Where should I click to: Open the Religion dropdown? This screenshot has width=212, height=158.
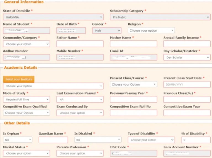(x=151, y=30)
